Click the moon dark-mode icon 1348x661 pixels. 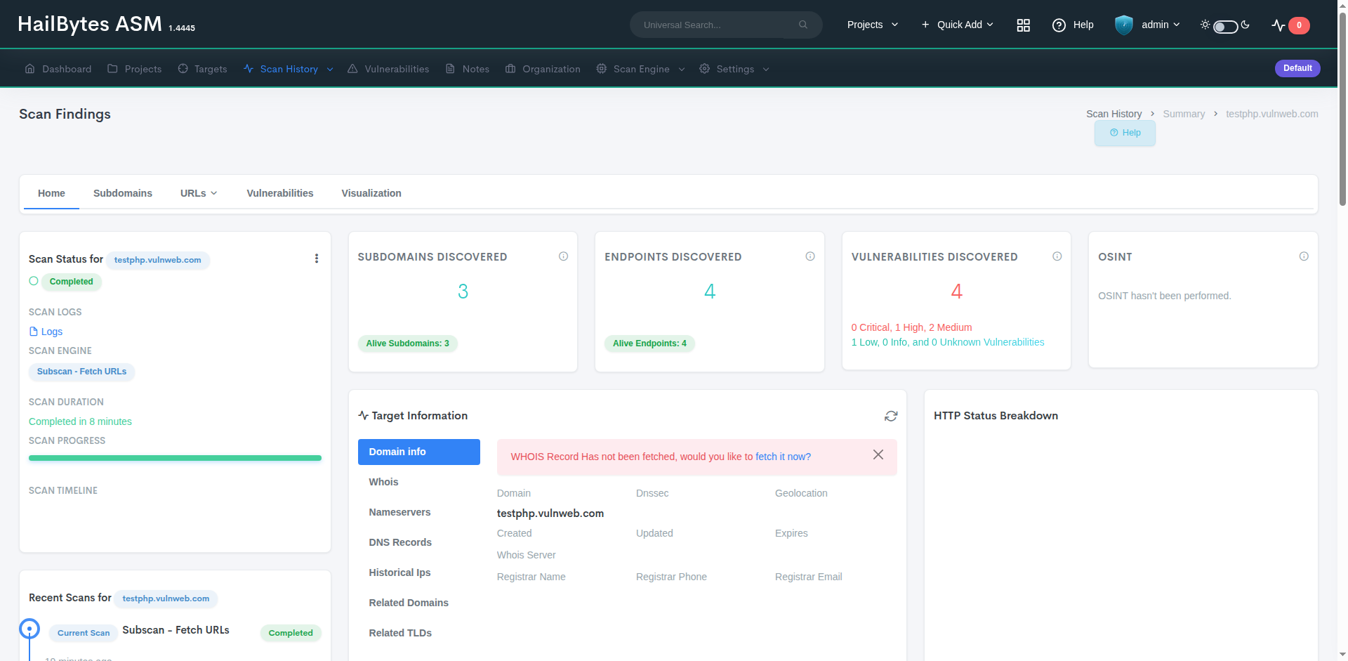tap(1245, 25)
